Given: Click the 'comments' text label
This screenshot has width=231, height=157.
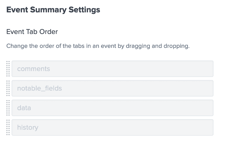Looking at the screenshot, I should (x=34, y=69).
